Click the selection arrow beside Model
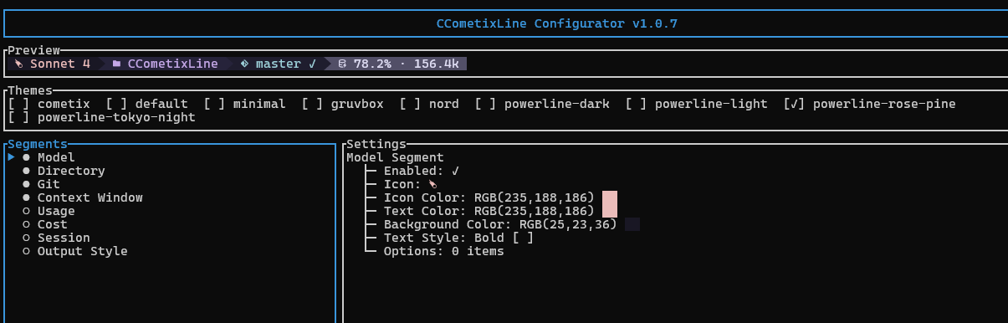Viewport: 1008px width, 323px height. pos(11,157)
